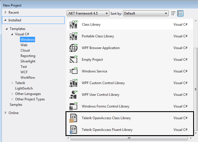Click the 'Windows Service' template name
Viewport: 198px width, 142px height.
coord(95,71)
